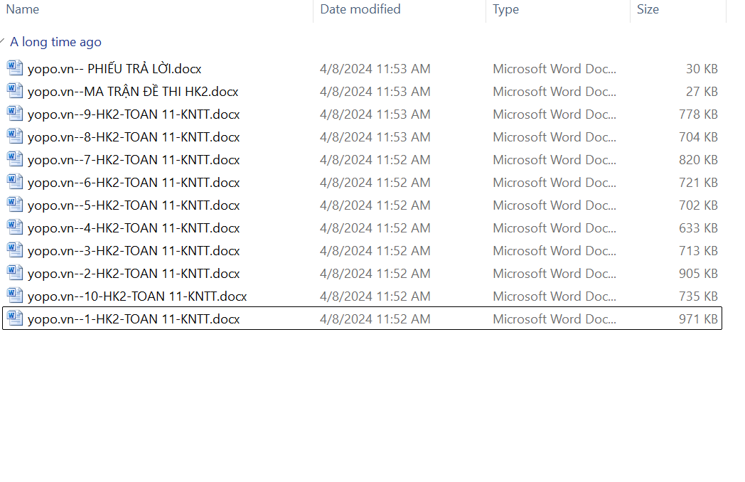This screenshot has height=482, width=745.
Task: Collapse the "A long time ago" group chevron
Action: tap(4, 42)
